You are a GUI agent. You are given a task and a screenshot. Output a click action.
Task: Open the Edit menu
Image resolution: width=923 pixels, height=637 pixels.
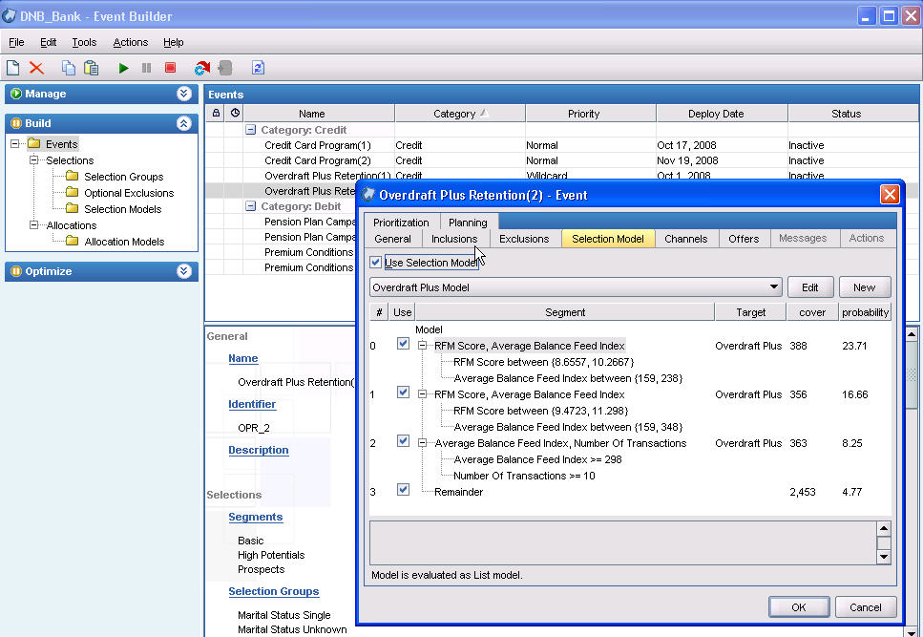click(x=49, y=42)
